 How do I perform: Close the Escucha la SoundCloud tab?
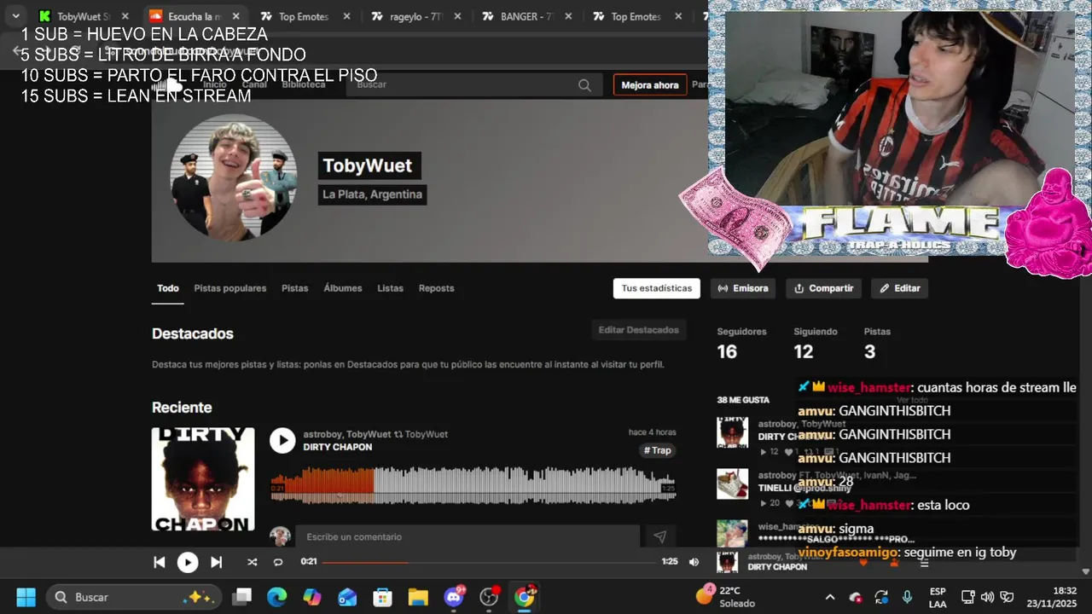236,16
